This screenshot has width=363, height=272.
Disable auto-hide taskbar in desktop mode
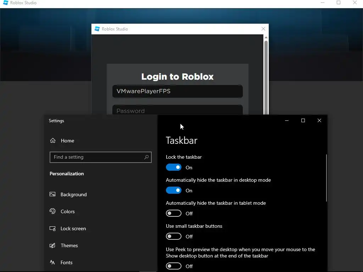pyautogui.click(x=174, y=190)
